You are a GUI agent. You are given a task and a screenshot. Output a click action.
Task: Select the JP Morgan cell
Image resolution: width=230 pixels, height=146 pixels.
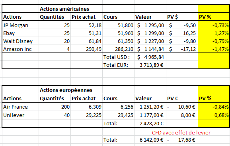coord(20,25)
